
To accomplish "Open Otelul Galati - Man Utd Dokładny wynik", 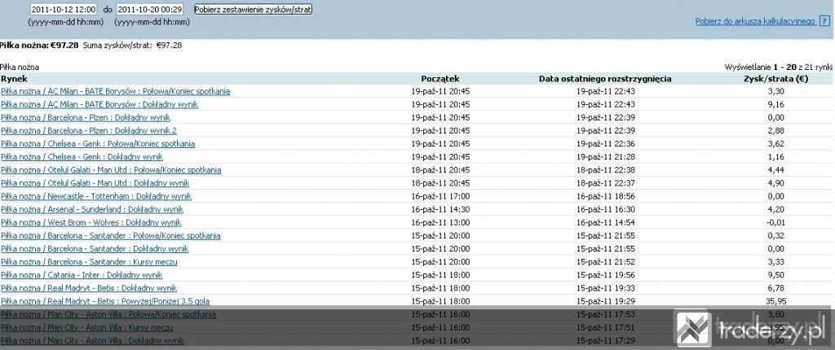I will tap(95, 183).
